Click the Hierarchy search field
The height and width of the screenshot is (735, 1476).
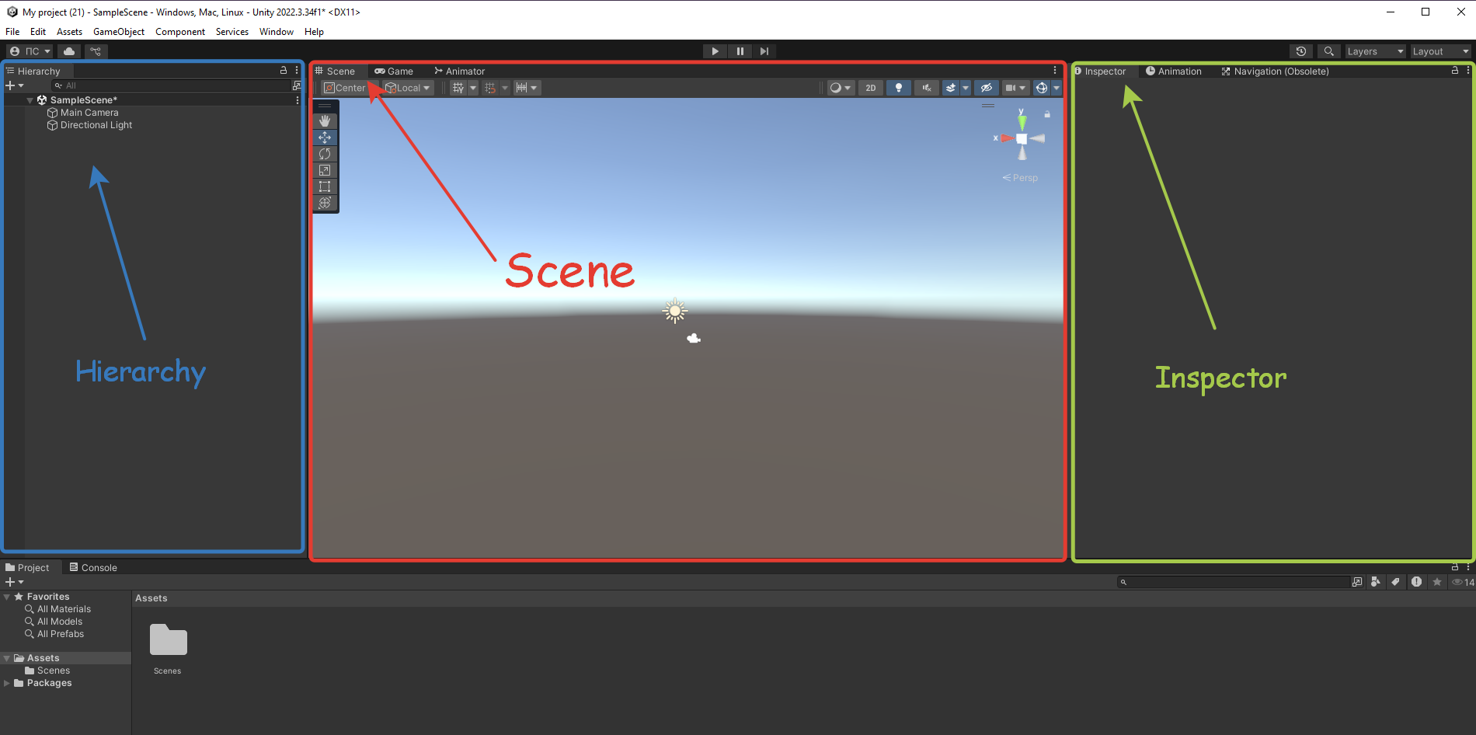click(x=171, y=85)
